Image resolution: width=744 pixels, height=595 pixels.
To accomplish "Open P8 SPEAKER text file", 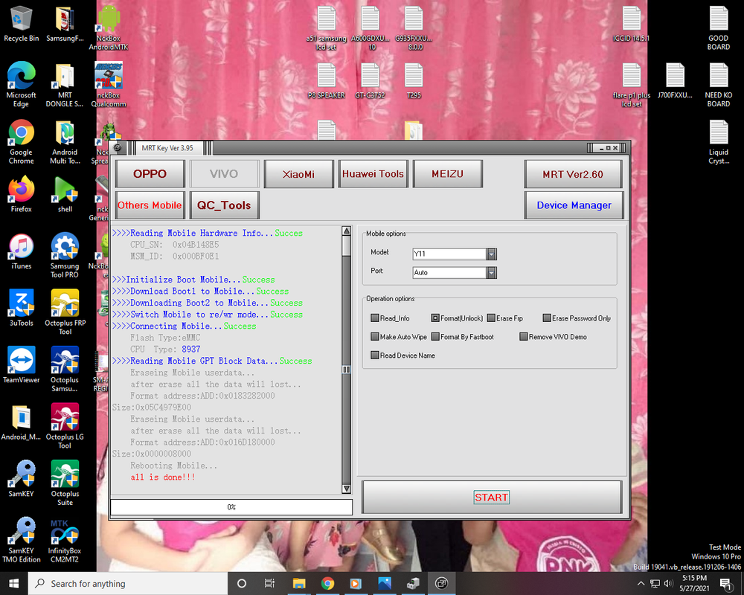I will click(x=327, y=80).
